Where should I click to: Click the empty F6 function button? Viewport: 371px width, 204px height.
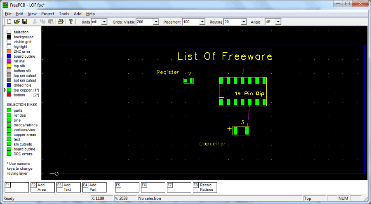tap(153, 187)
